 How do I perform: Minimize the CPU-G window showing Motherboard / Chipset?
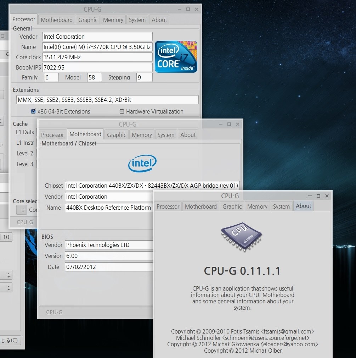220,124
